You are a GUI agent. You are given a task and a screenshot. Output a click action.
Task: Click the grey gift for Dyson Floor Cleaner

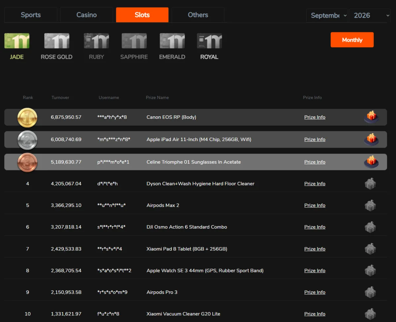coord(371,184)
